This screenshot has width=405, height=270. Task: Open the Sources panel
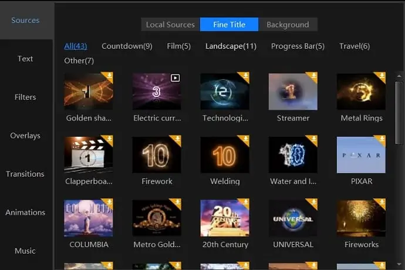[x=25, y=20]
